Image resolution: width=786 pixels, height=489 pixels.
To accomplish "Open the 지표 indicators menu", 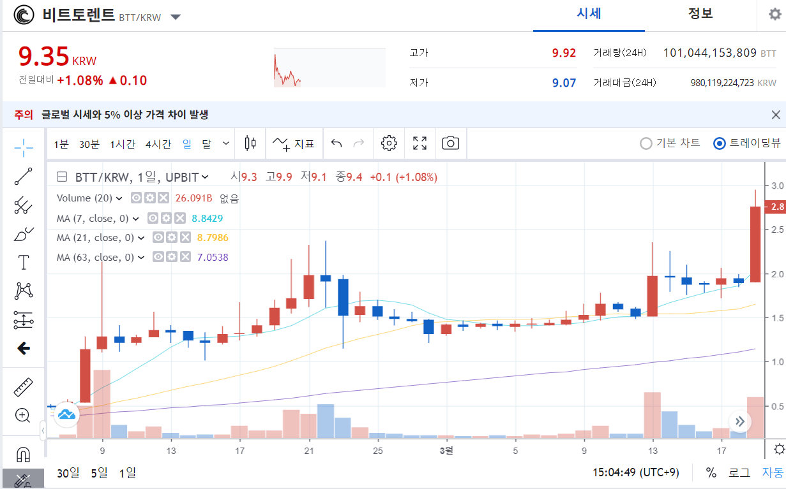I will [x=294, y=143].
